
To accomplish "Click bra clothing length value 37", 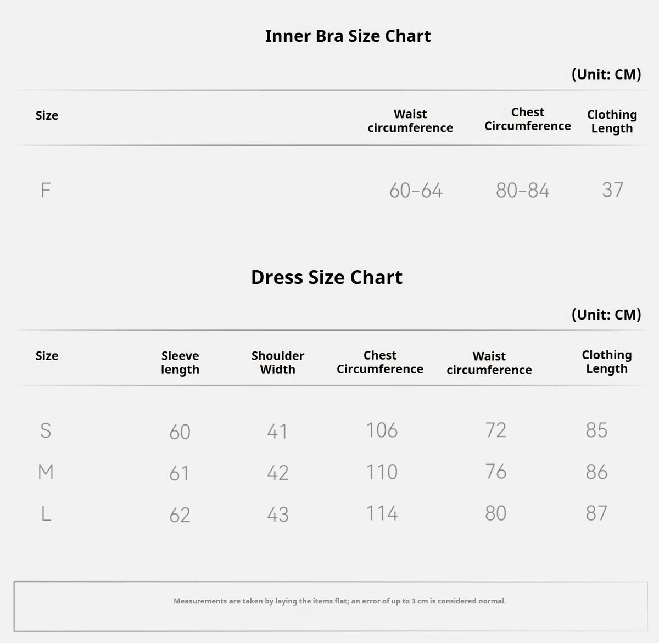I will (x=612, y=190).
